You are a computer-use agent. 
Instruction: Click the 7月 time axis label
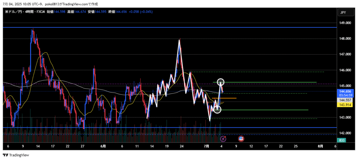(x=207, y=146)
